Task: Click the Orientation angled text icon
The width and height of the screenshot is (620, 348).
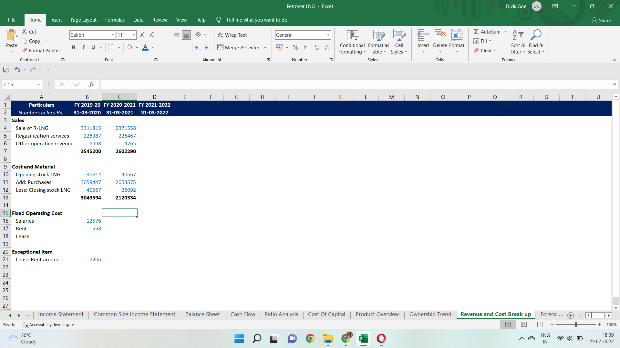Action: pyautogui.click(x=198, y=35)
